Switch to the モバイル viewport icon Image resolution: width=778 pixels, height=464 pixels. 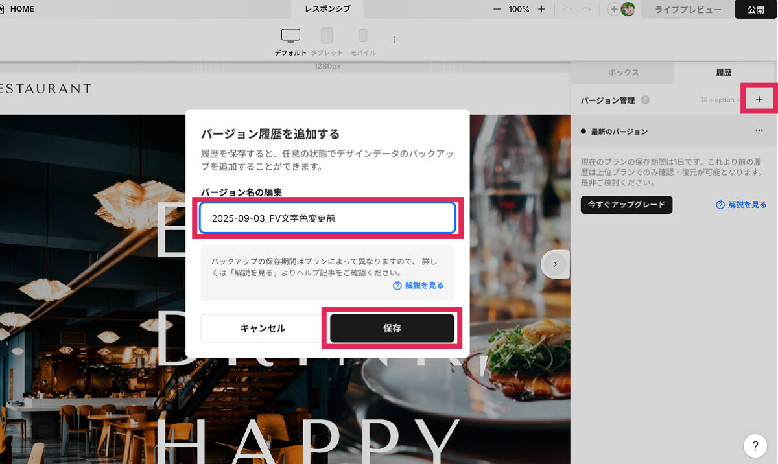(x=363, y=36)
